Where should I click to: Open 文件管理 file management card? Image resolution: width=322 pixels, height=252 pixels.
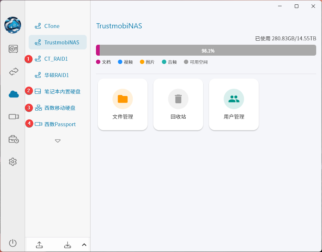pyautogui.click(x=123, y=104)
